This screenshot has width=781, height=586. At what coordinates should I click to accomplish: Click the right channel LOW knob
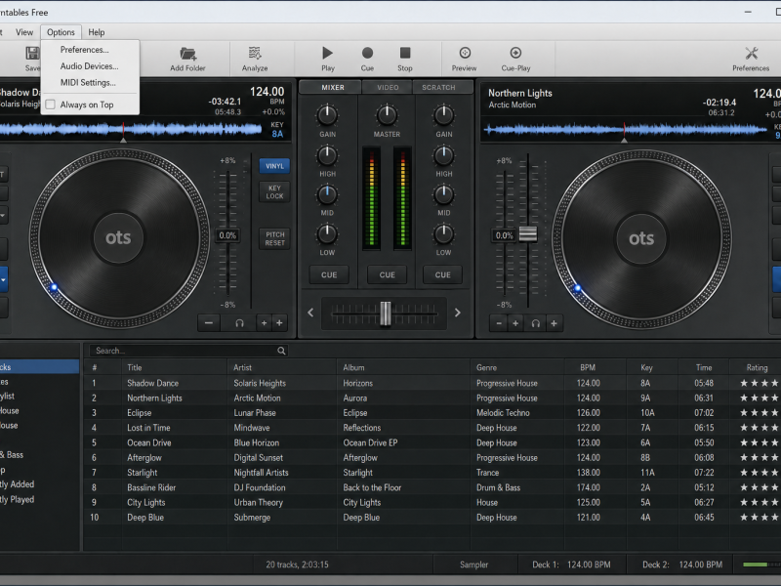coord(443,233)
